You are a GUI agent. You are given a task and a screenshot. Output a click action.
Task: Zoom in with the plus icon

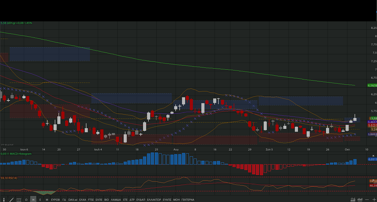374,200
